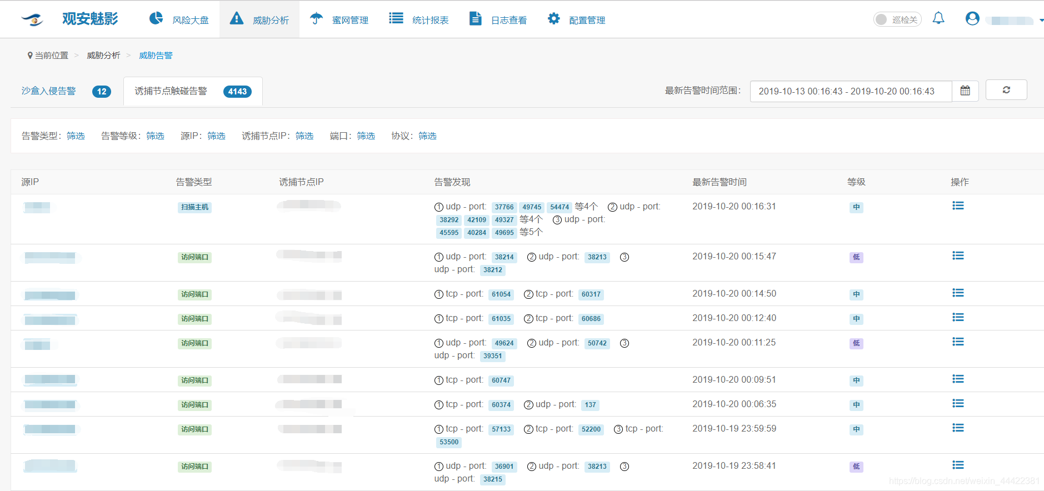Click the pie chart icon for 风险大盘
1044x491 pixels.
(156, 18)
